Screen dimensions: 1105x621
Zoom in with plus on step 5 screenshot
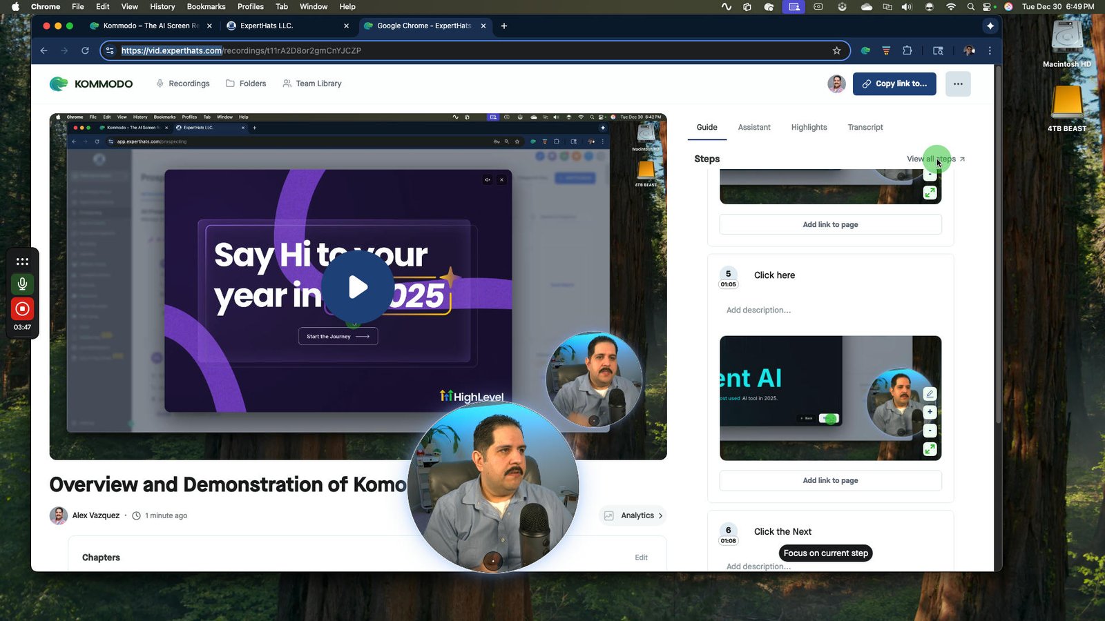[x=930, y=412]
